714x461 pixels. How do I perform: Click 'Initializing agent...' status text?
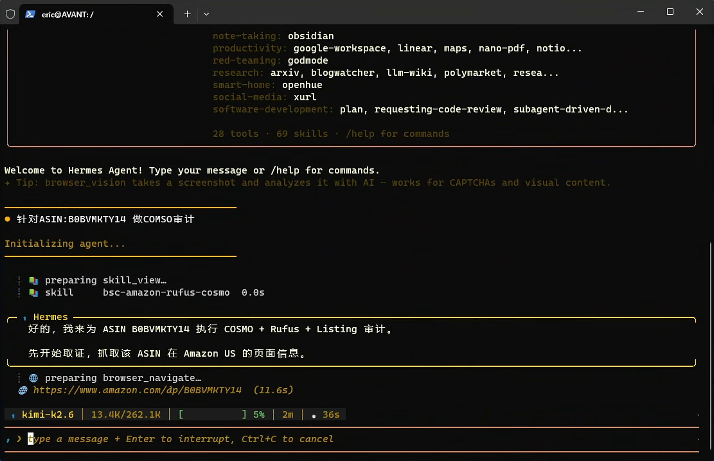click(65, 244)
